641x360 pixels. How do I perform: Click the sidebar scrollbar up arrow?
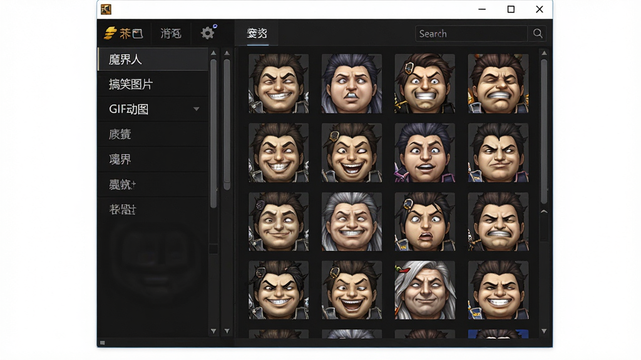pos(213,53)
